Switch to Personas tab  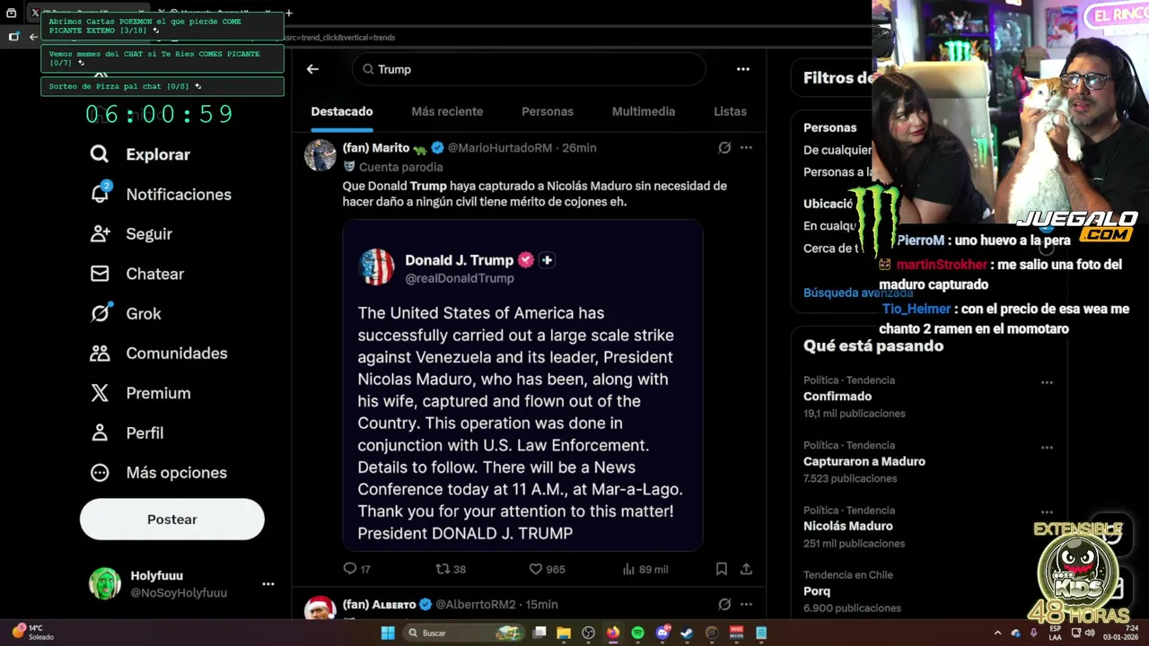click(x=548, y=111)
